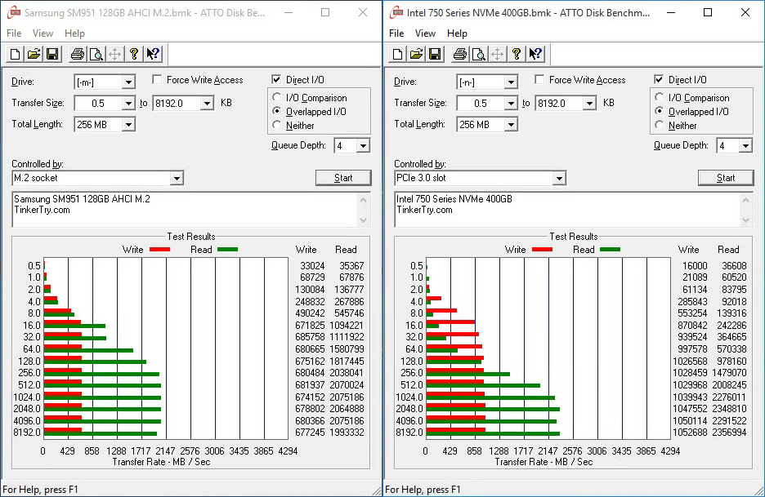Click green Read legend swatch in Samsung window
765x497 pixels.
227,250
